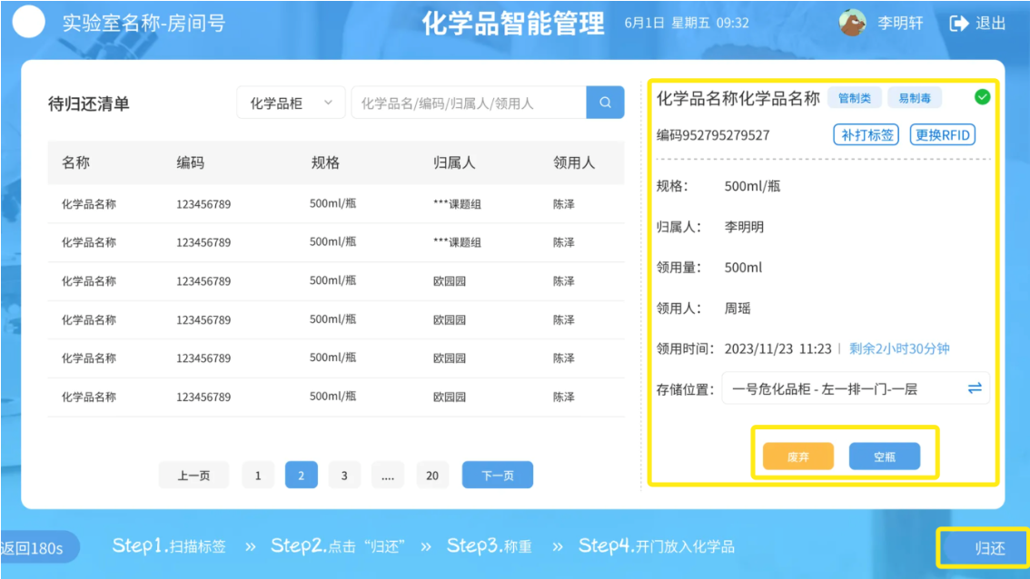The width and height of the screenshot is (1030, 579).
Task: Click the 规格 column header
Action: (325, 162)
